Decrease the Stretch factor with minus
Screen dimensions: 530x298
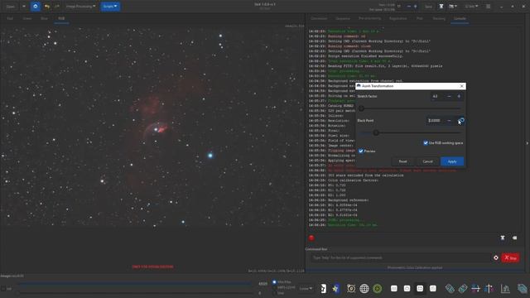[x=449, y=96]
